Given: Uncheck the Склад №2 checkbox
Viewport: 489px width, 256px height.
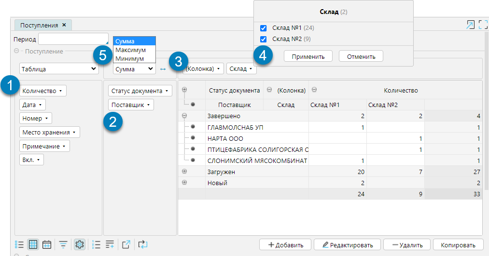Looking at the screenshot, I should pyautogui.click(x=264, y=39).
